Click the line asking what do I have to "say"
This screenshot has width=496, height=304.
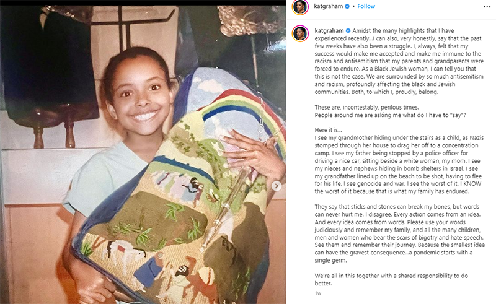click(390, 115)
